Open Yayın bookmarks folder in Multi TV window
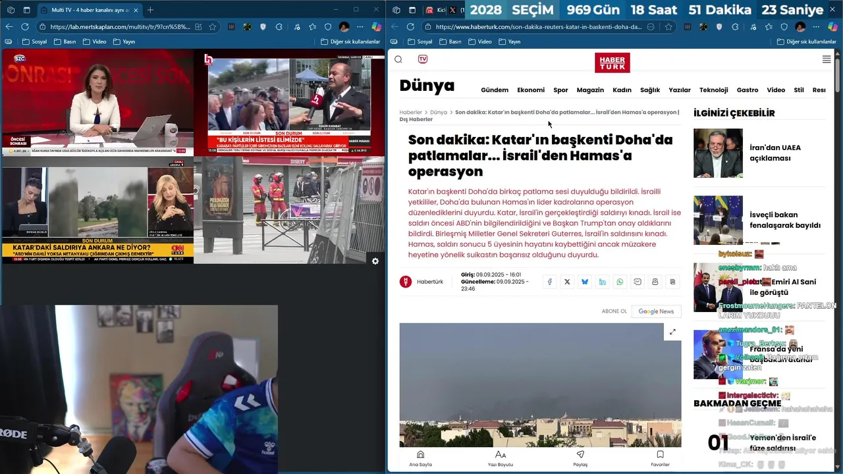843x474 pixels. tap(124, 41)
